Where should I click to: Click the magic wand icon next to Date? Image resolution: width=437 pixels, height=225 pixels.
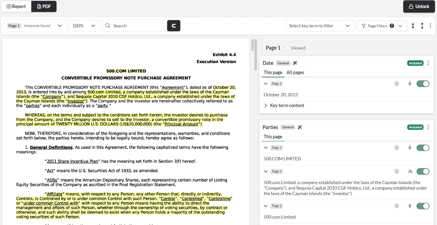coord(295,63)
